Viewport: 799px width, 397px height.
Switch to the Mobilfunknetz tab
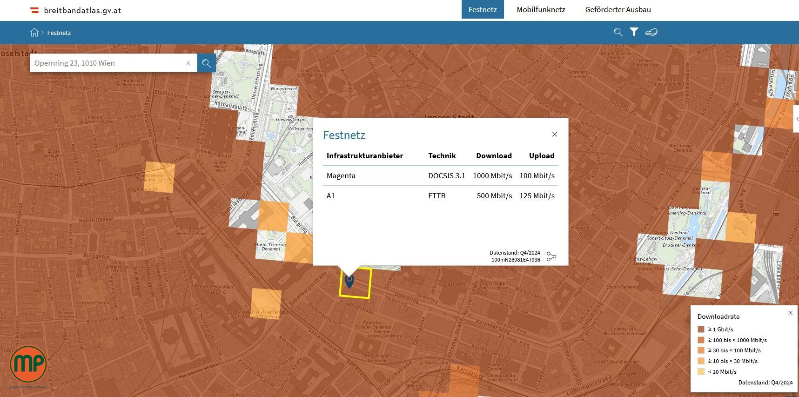[541, 9]
